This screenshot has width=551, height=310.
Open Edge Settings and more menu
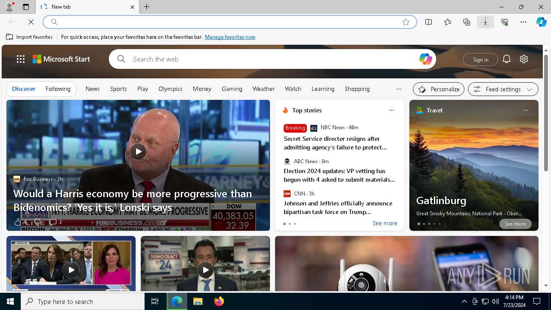click(x=523, y=22)
